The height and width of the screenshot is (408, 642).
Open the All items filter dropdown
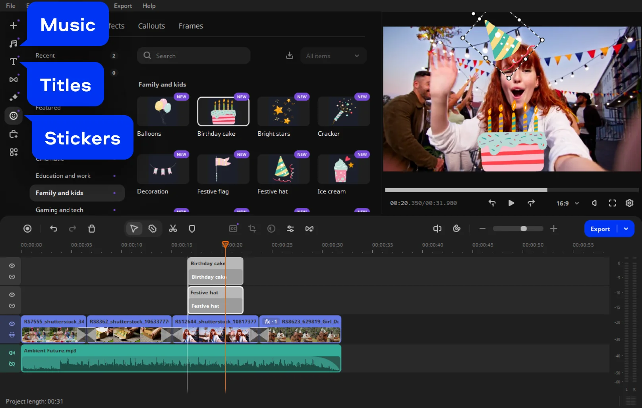click(333, 56)
